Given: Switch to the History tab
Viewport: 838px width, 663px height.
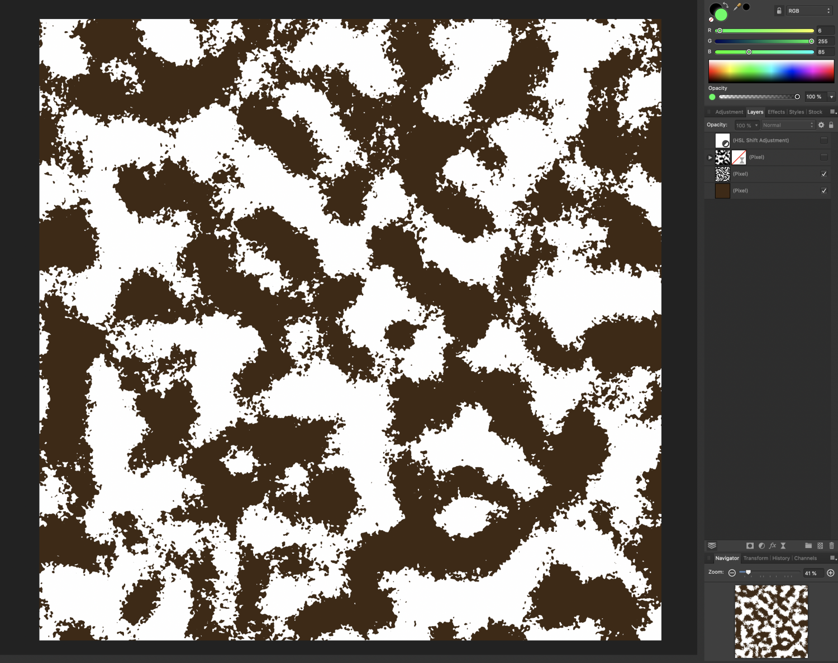Looking at the screenshot, I should click(x=782, y=558).
